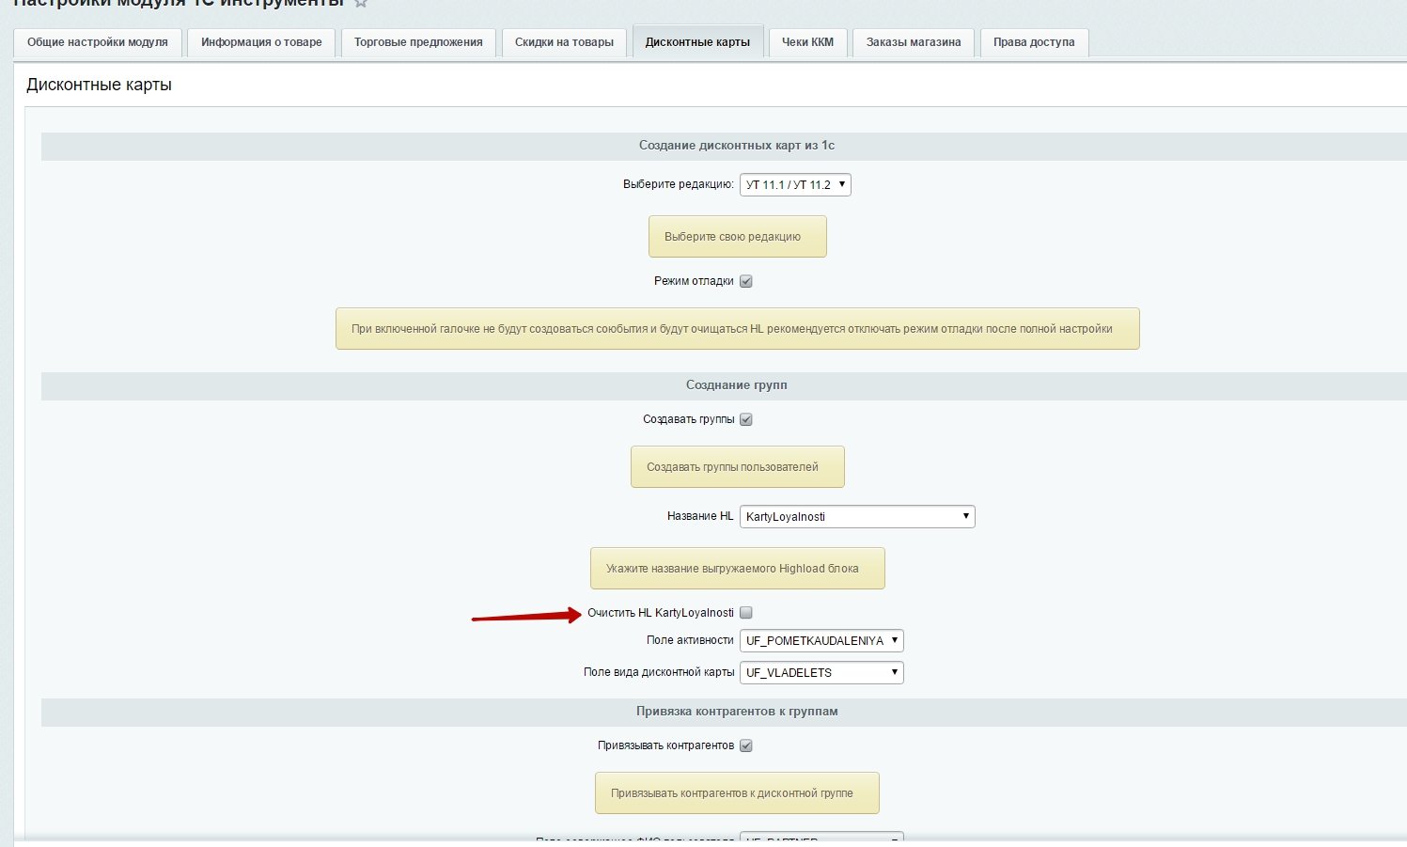Switch to the Заказы магазина tab
This screenshot has width=1407, height=847.
pos(914,42)
